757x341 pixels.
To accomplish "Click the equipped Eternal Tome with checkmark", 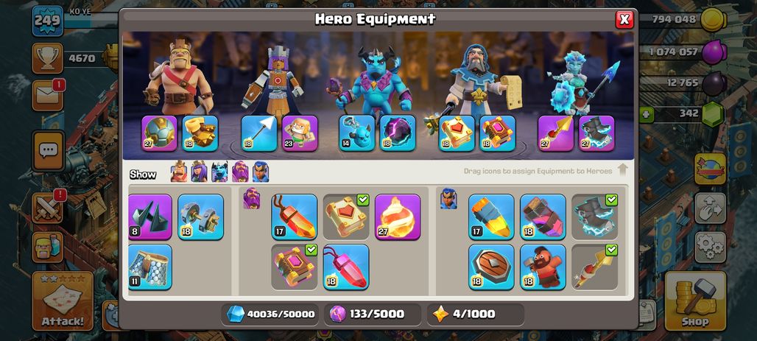I will click(345, 217).
